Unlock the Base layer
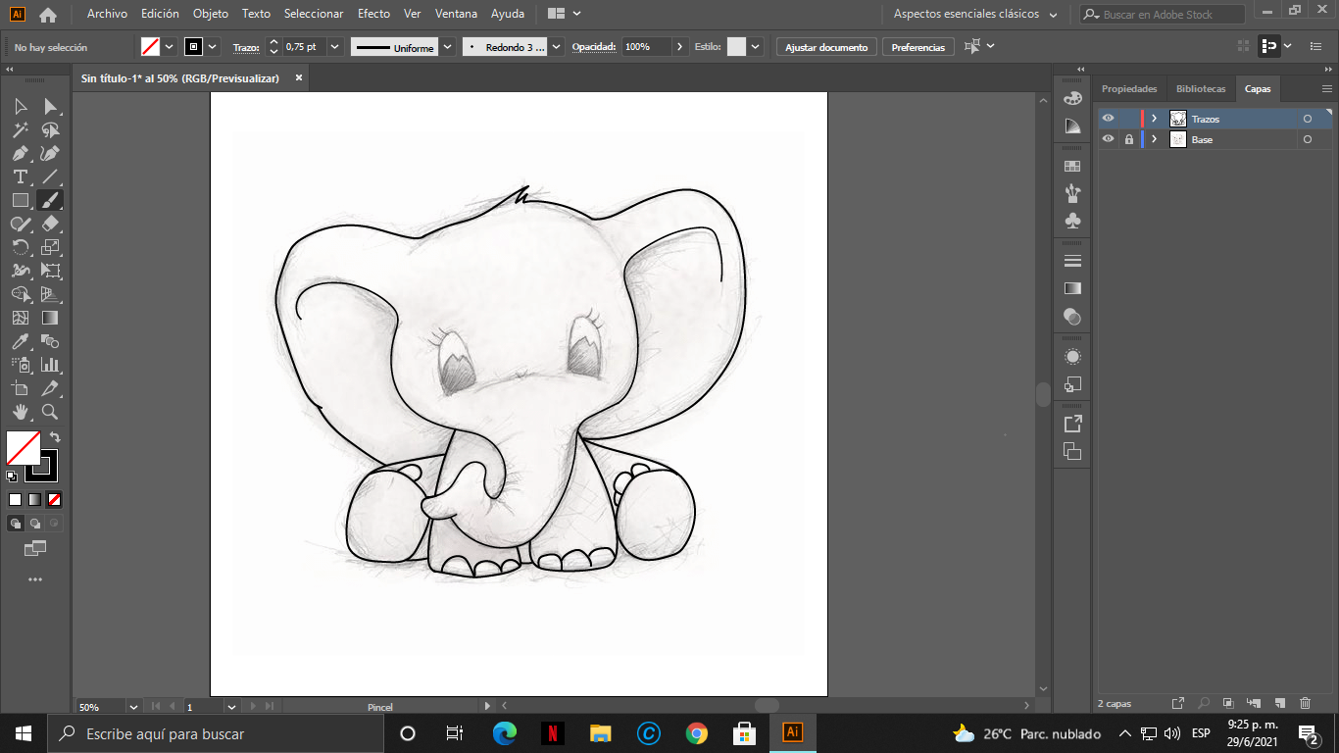 coord(1128,139)
